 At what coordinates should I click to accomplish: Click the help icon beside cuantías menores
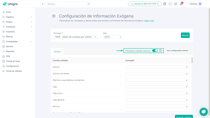point(160,51)
